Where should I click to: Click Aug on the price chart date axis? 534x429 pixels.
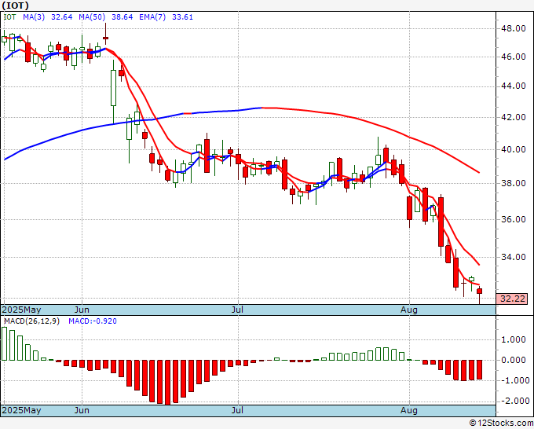[409, 310]
